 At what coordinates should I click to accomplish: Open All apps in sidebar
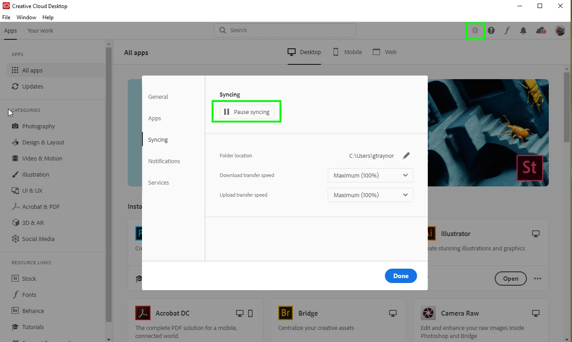tap(55, 70)
